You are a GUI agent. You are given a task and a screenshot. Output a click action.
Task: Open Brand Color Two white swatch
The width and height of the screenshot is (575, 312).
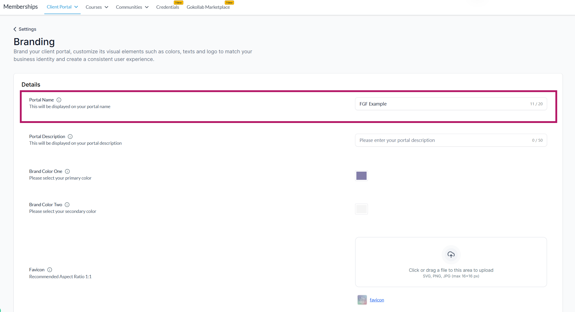click(x=361, y=209)
